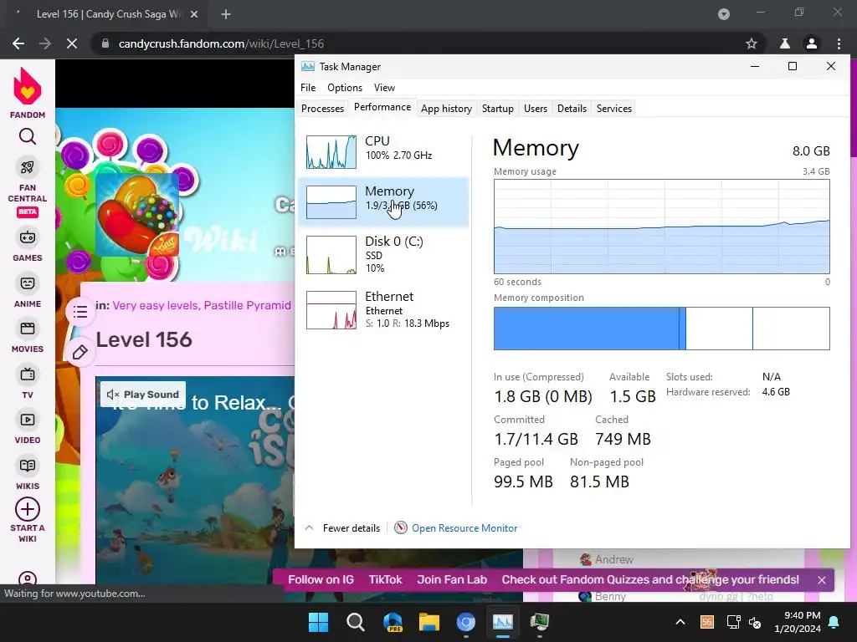Open the Video sidebar icon
Image resolution: width=857 pixels, height=642 pixels.
coord(28,420)
